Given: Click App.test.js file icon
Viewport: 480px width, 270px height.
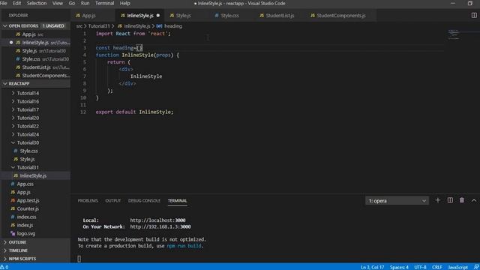Looking at the screenshot, I should point(13,200).
